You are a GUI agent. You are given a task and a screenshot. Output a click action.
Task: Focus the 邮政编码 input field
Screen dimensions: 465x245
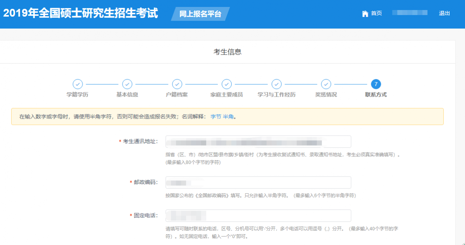(258, 182)
